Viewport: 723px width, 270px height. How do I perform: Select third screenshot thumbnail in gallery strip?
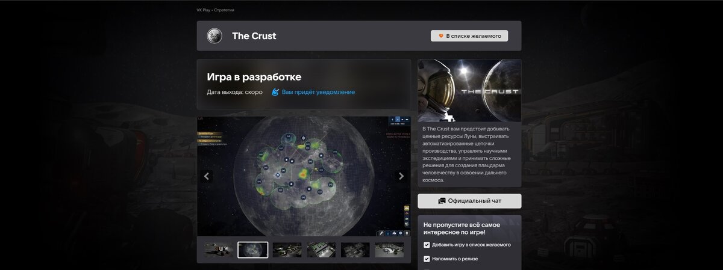(287, 250)
